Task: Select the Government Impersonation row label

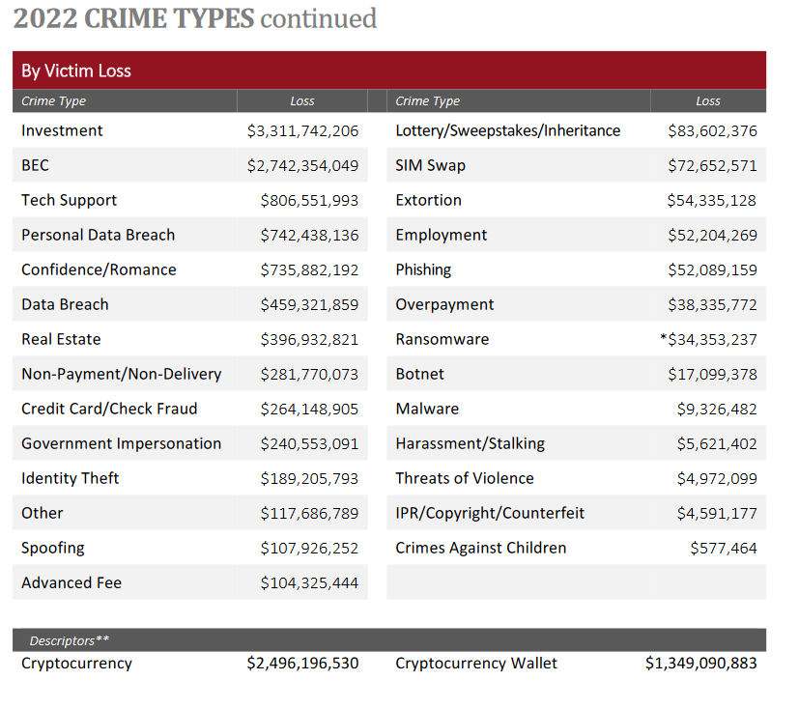Action: (121, 443)
